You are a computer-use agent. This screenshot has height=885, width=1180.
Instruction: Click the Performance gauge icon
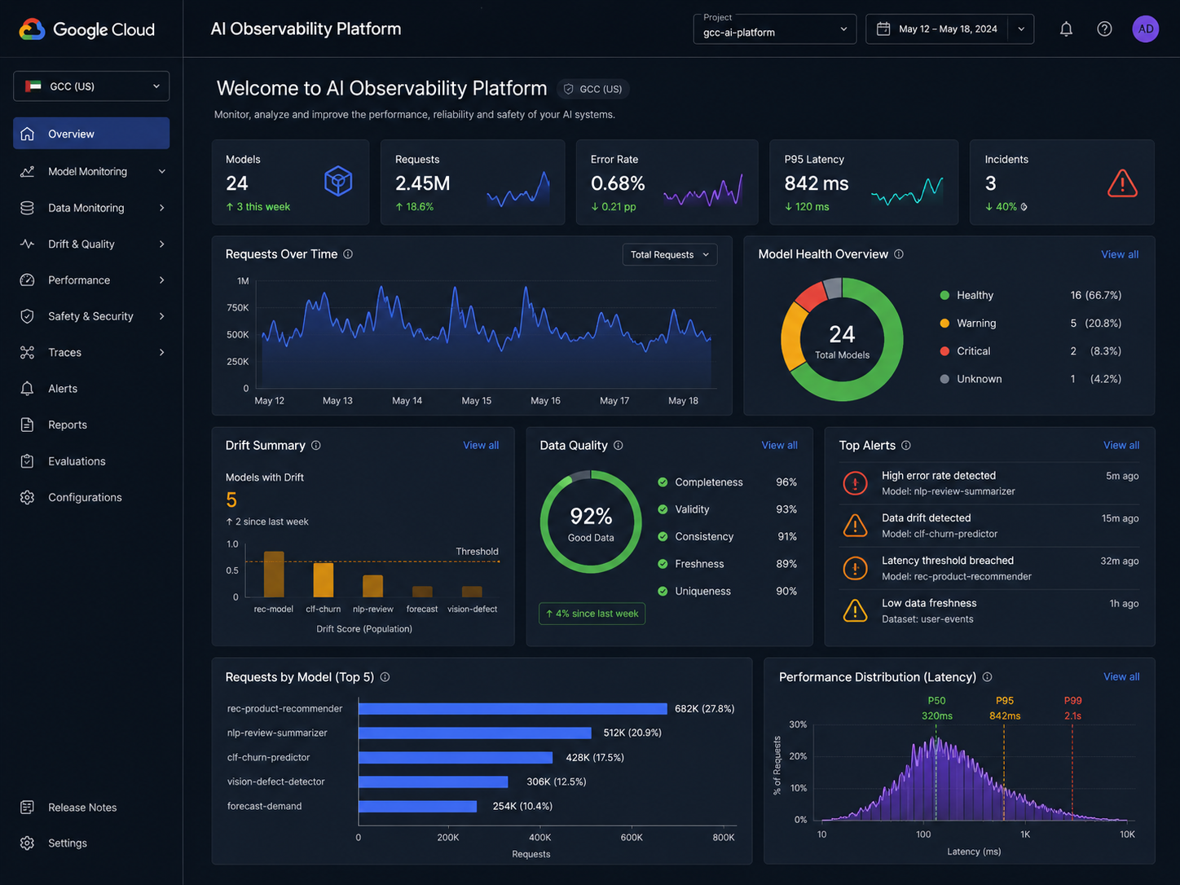(28, 280)
